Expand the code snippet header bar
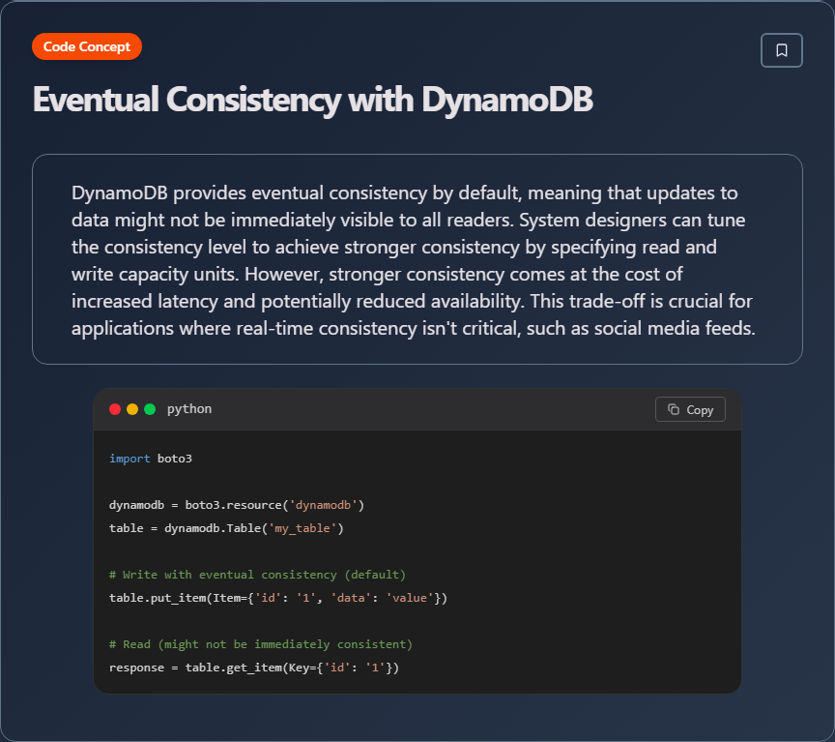The image size is (835, 742). click(x=416, y=408)
